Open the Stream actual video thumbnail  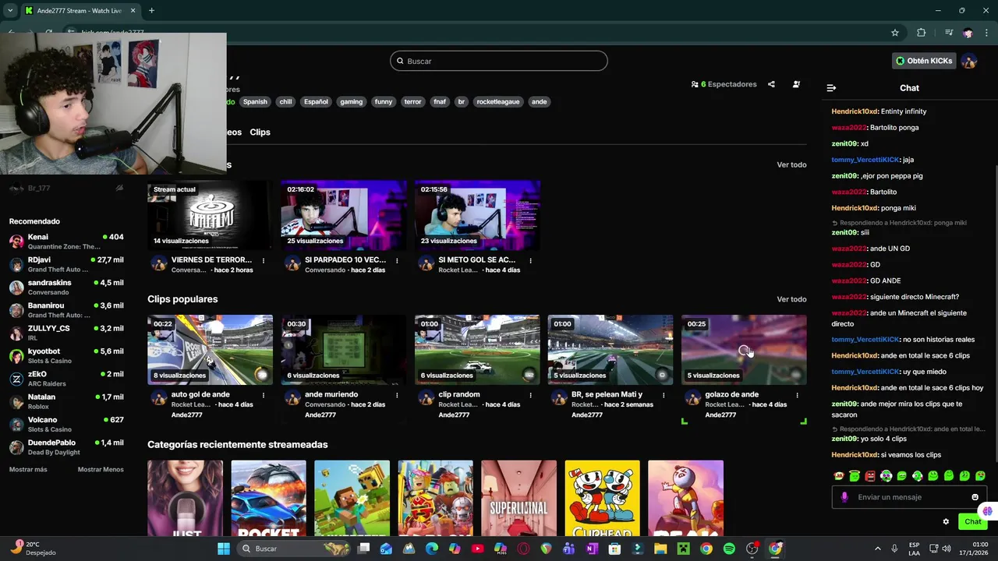tap(210, 215)
